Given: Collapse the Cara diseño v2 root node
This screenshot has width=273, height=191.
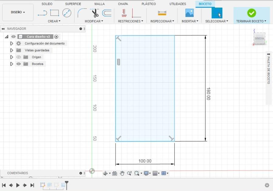Looking at the screenshot, I should [7, 37].
